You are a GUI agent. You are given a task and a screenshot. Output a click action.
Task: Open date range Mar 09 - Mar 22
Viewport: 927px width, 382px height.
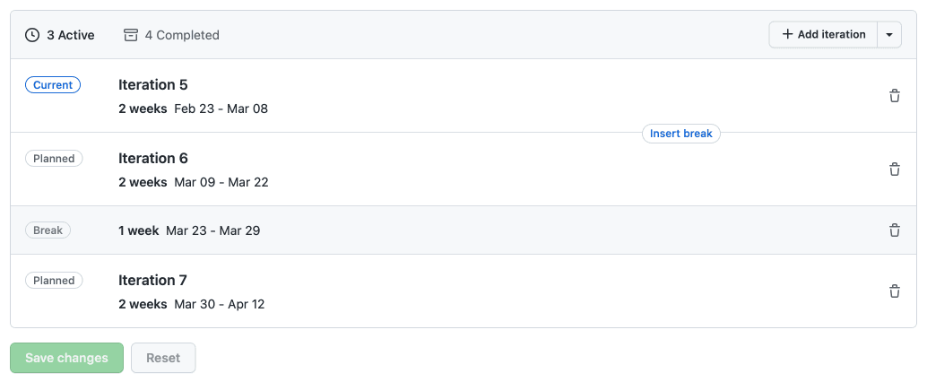click(221, 182)
